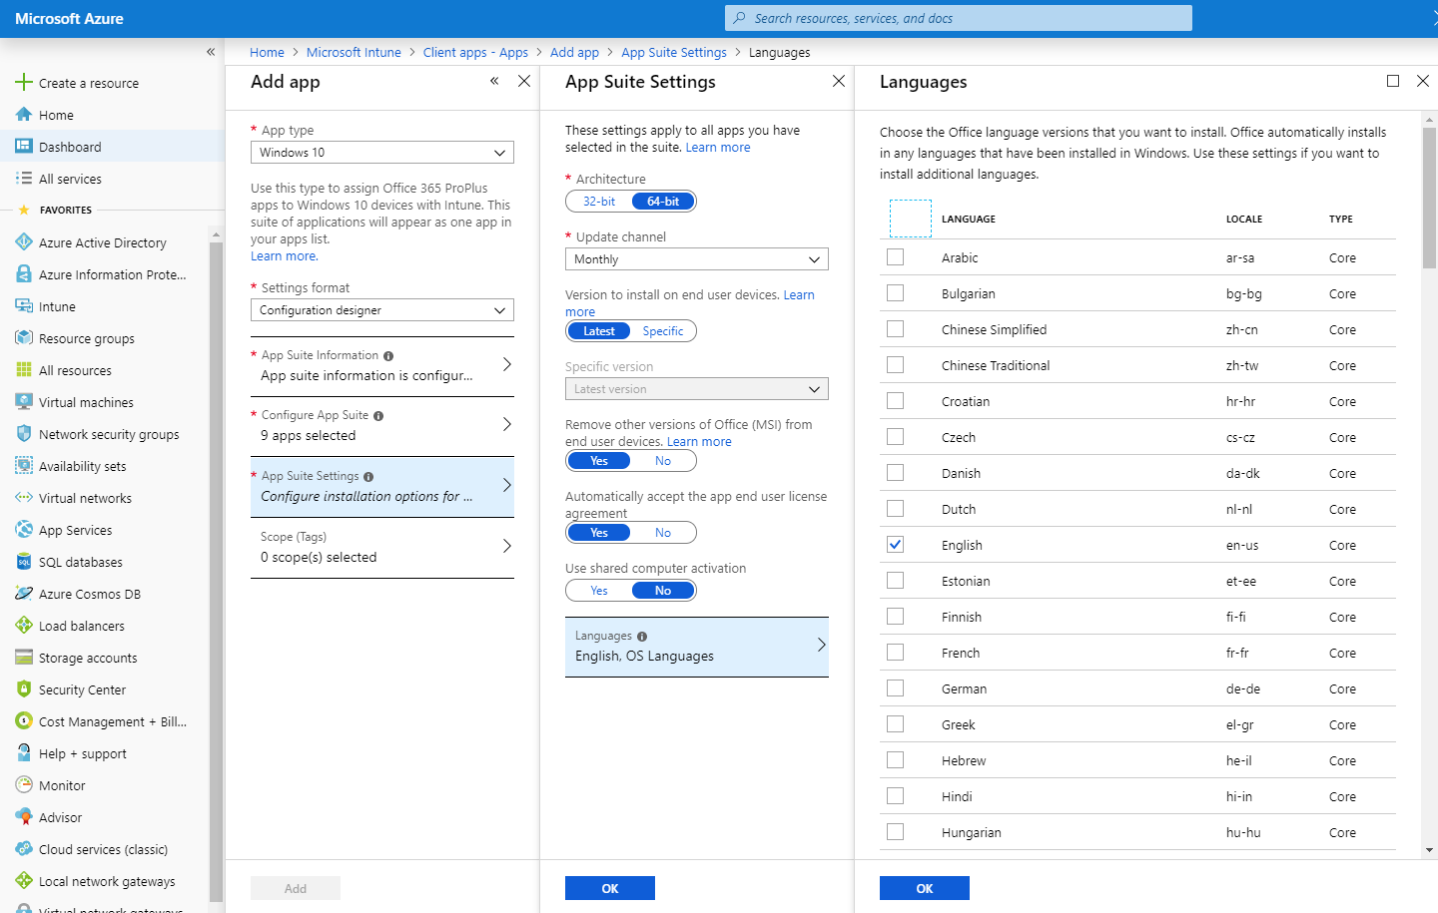Select 32-bit architecture option
Screen dimensions: 1438x913
click(x=599, y=202)
